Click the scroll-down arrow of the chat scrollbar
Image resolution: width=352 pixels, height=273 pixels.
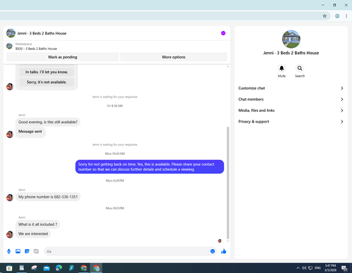click(228, 241)
